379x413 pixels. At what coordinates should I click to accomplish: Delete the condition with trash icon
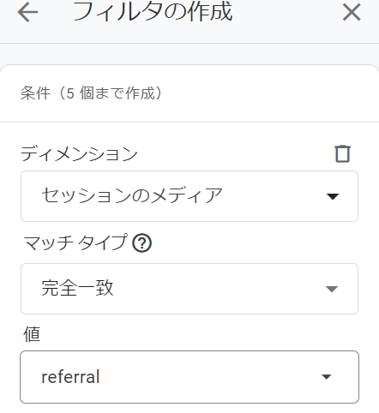[342, 154]
